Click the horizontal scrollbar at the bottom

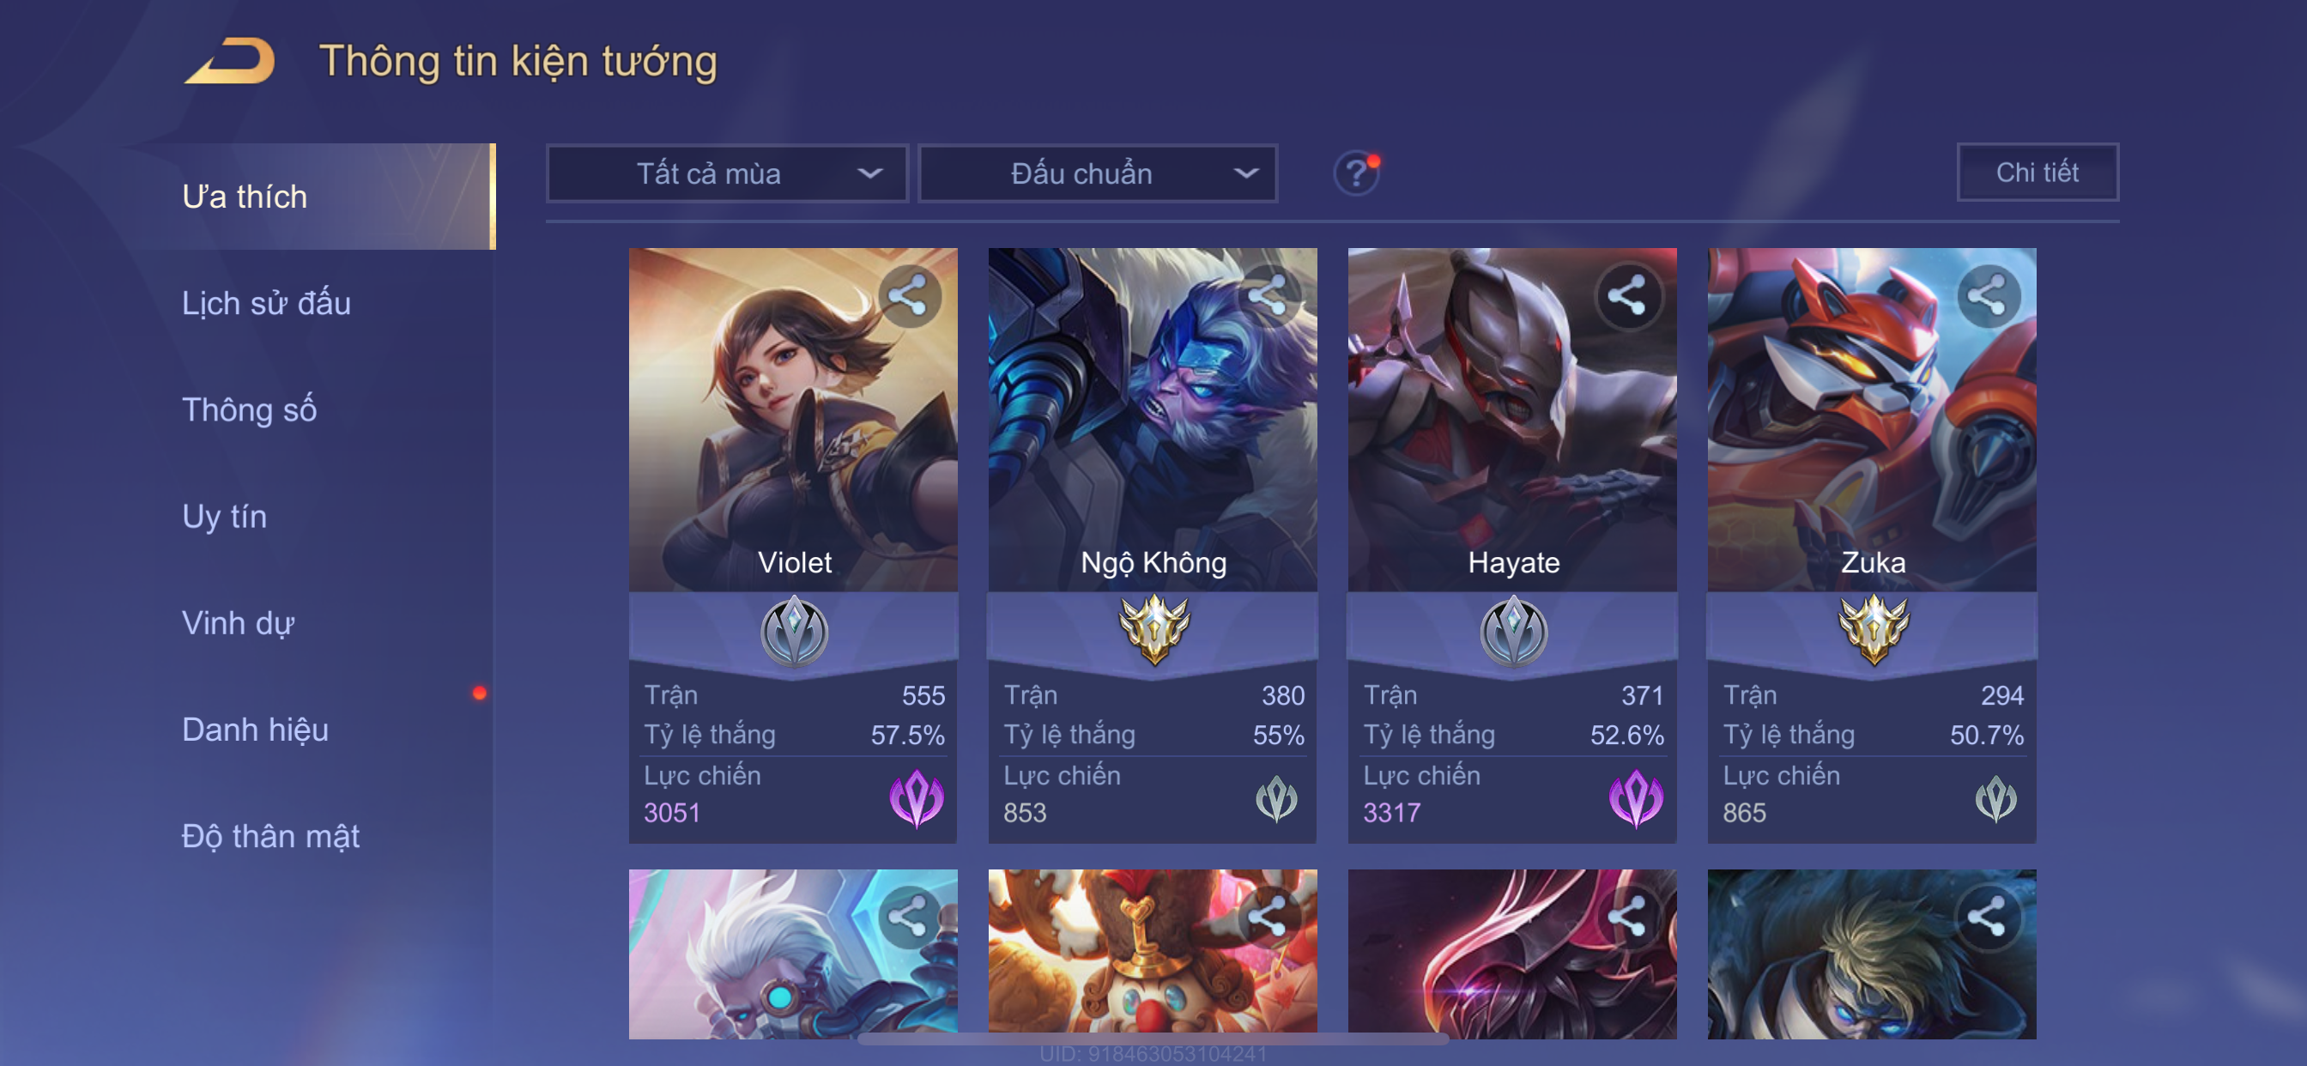[1153, 1039]
